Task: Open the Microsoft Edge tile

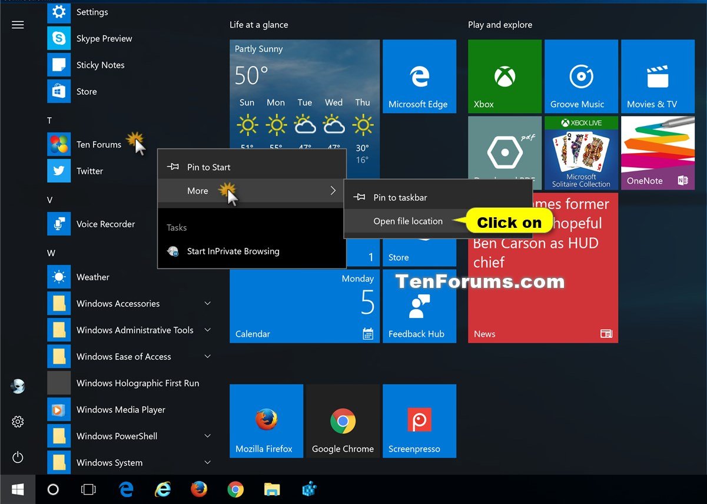Action: point(419,77)
